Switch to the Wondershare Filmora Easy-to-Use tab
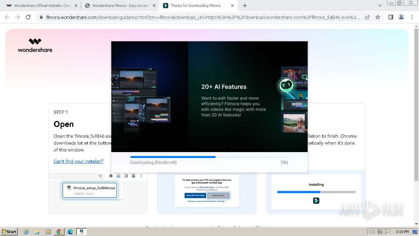This screenshot has width=419, height=236. coord(119,6)
